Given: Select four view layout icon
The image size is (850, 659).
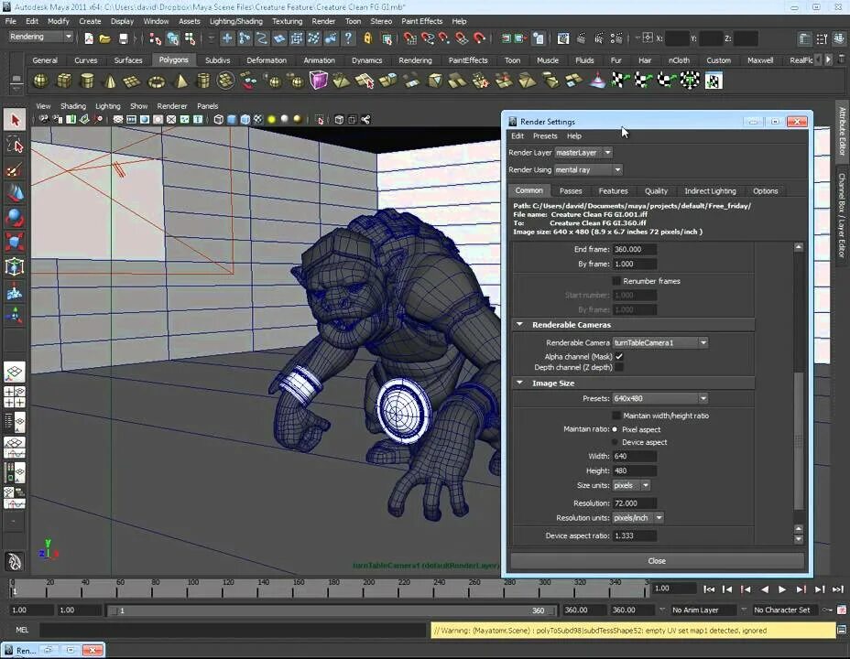Looking at the screenshot, I should [x=15, y=397].
